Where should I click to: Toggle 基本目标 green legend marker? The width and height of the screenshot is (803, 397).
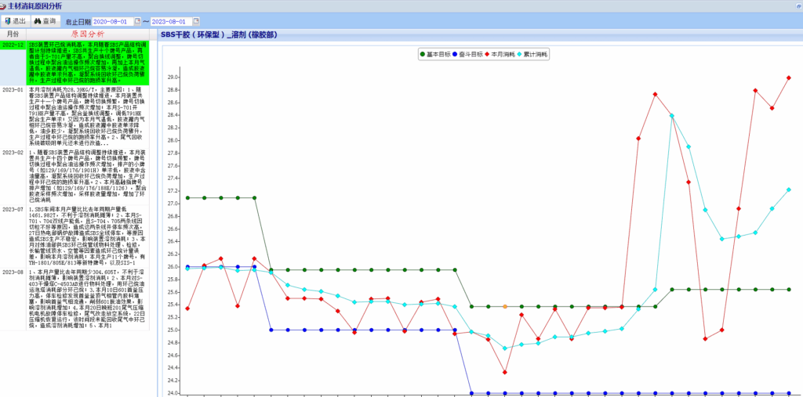[x=422, y=55]
